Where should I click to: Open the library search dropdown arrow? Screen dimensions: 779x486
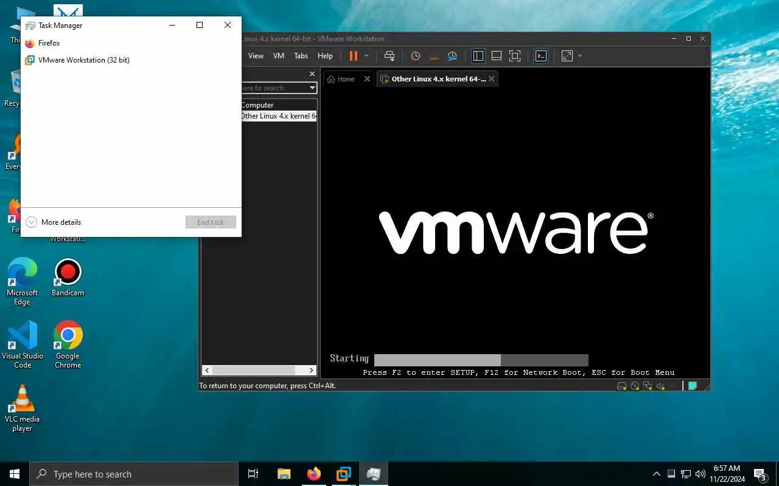click(313, 88)
